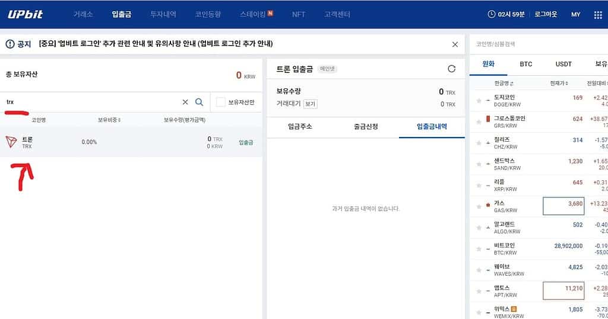Screen dimensions: 608x319
Task: Open the 투자내역 menu
Action: 163,14
